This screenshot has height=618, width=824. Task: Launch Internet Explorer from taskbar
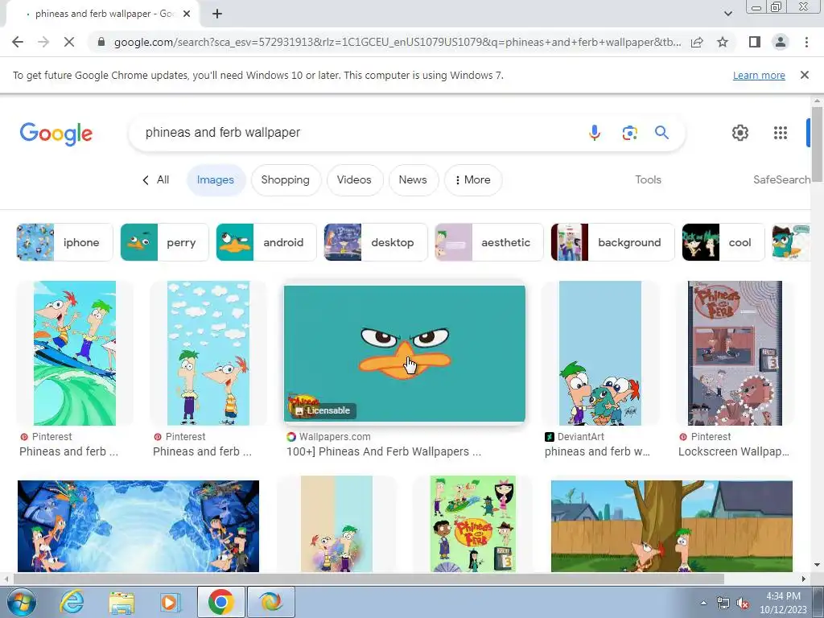72,602
